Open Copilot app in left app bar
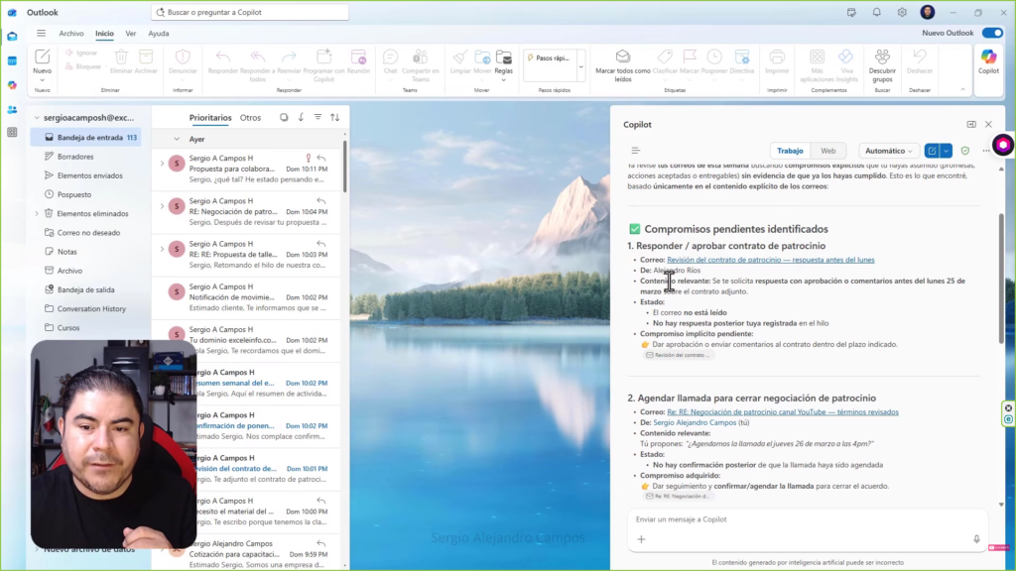 pyautogui.click(x=12, y=85)
